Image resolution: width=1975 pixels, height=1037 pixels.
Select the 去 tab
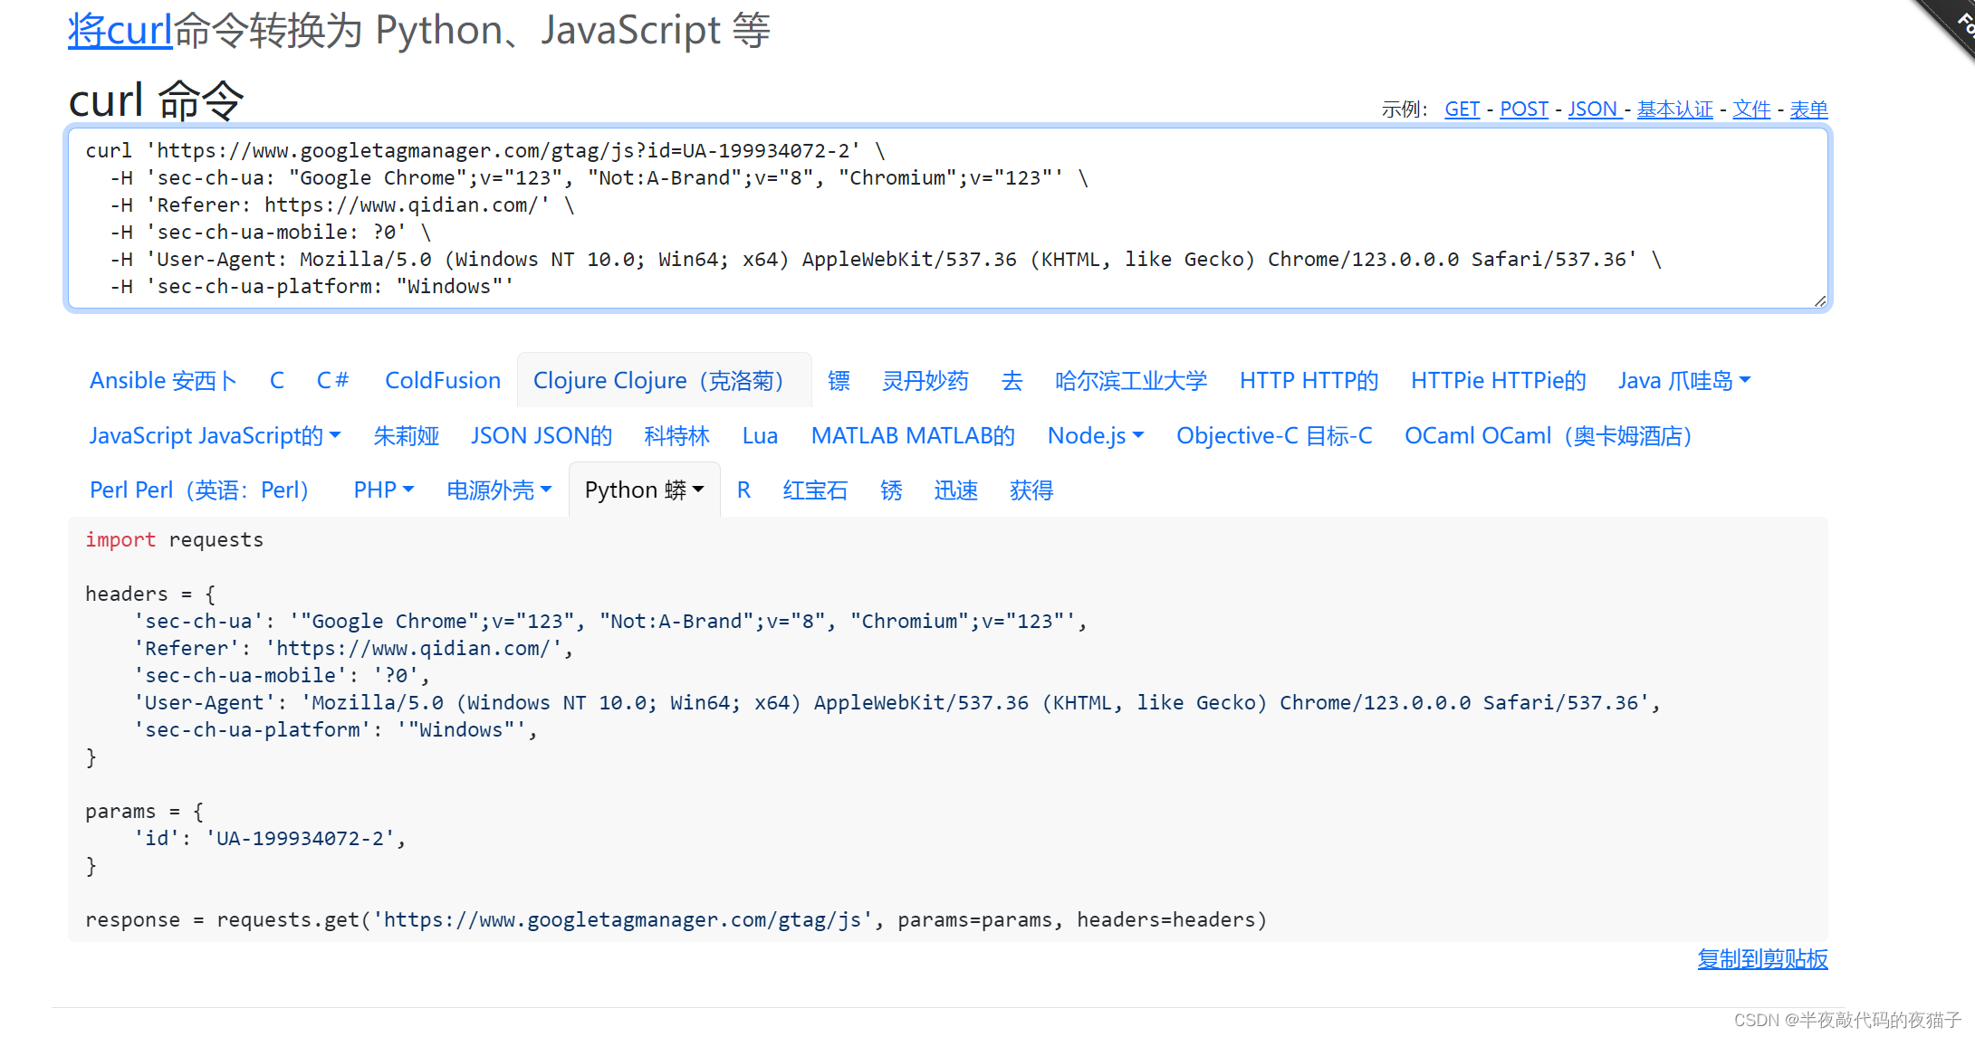point(1011,381)
